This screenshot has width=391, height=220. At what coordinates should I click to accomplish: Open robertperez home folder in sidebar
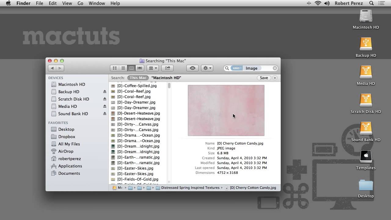click(69, 159)
